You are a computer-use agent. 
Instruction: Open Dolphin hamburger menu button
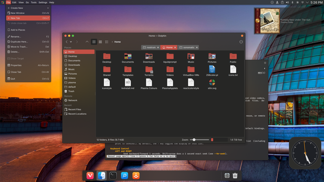point(241,42)
